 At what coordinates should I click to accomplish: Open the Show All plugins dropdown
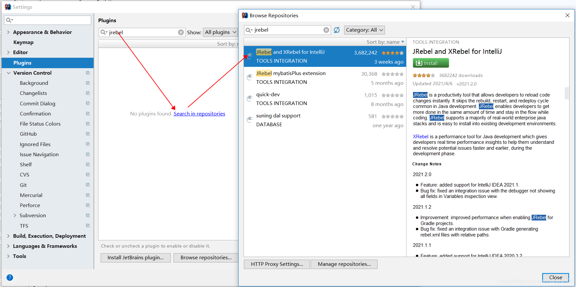[x=221, y=32]
